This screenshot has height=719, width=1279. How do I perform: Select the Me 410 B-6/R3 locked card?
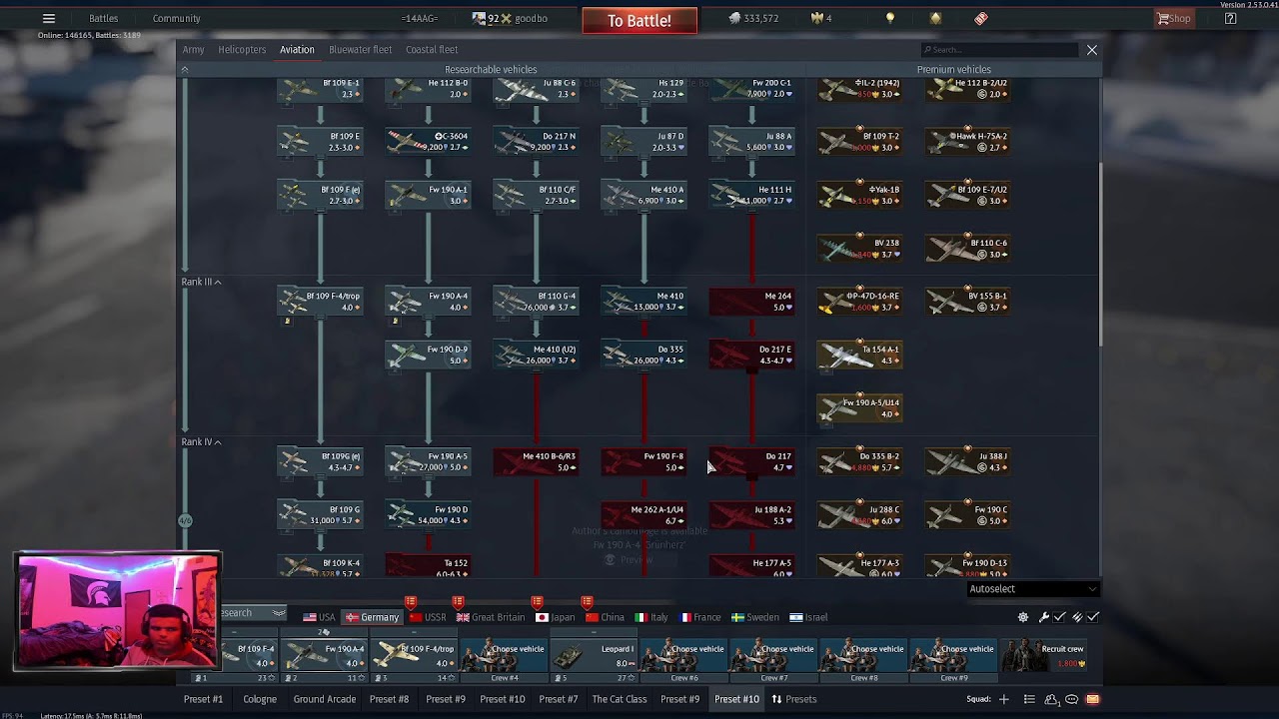[536, 461]
